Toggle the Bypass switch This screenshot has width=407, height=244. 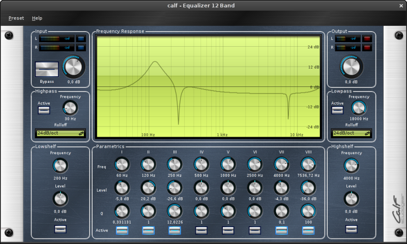click(47, 69)
